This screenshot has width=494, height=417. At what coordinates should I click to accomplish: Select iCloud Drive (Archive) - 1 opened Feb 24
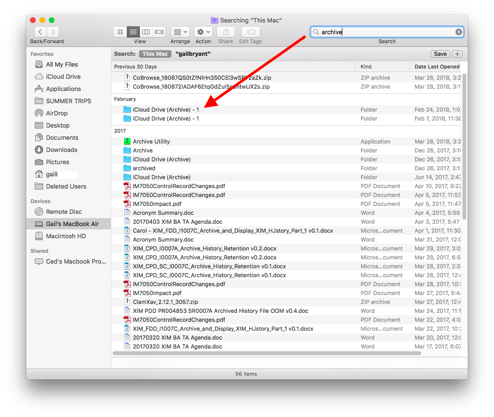click(286, 109)
